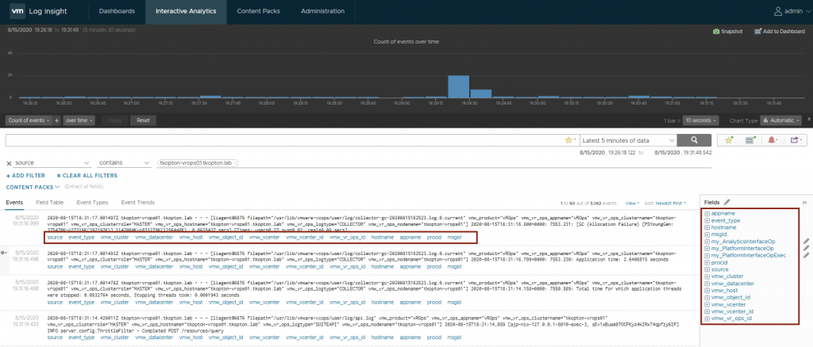
Task: Open the alert bell menu
Action: pyautogui.click(x=773, y=140)
